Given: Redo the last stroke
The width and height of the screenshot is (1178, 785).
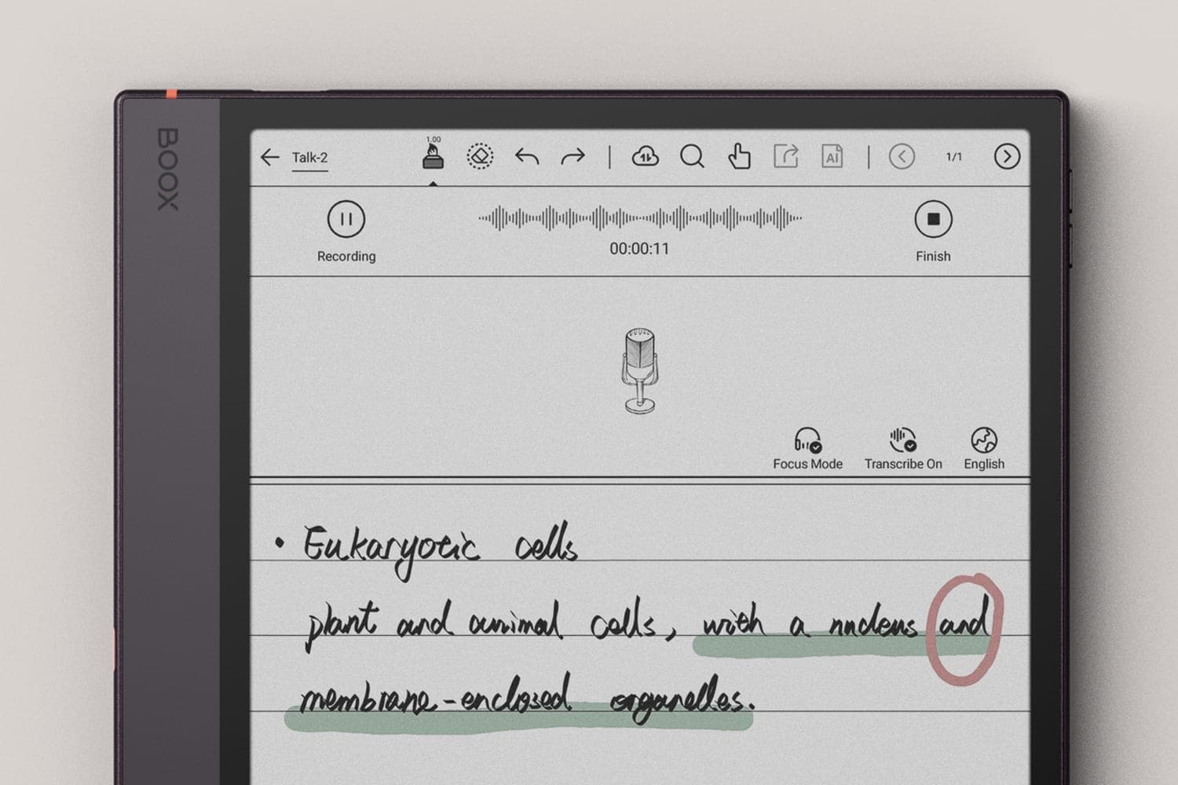Looking at the screenshot, I should pyautogui.click(x=573, y=157).
